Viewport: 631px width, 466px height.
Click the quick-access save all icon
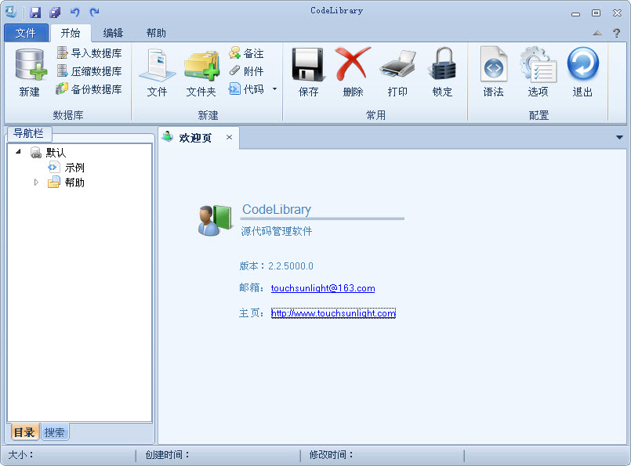55,13
